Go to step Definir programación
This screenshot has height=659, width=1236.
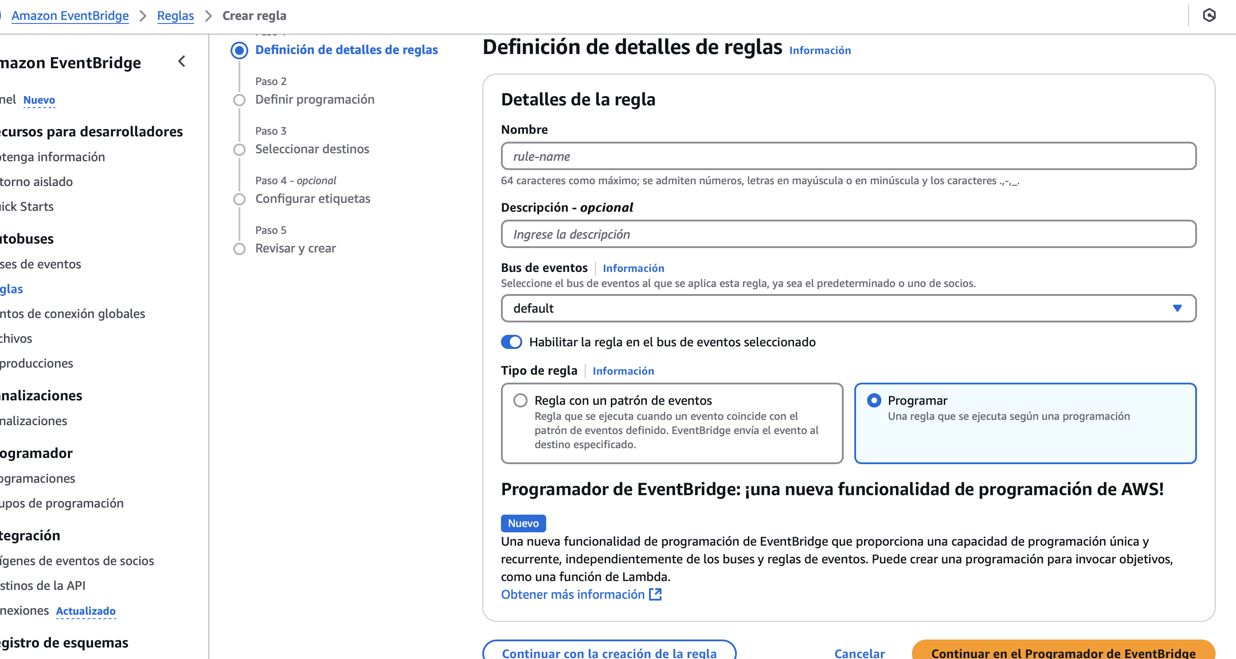314,100
